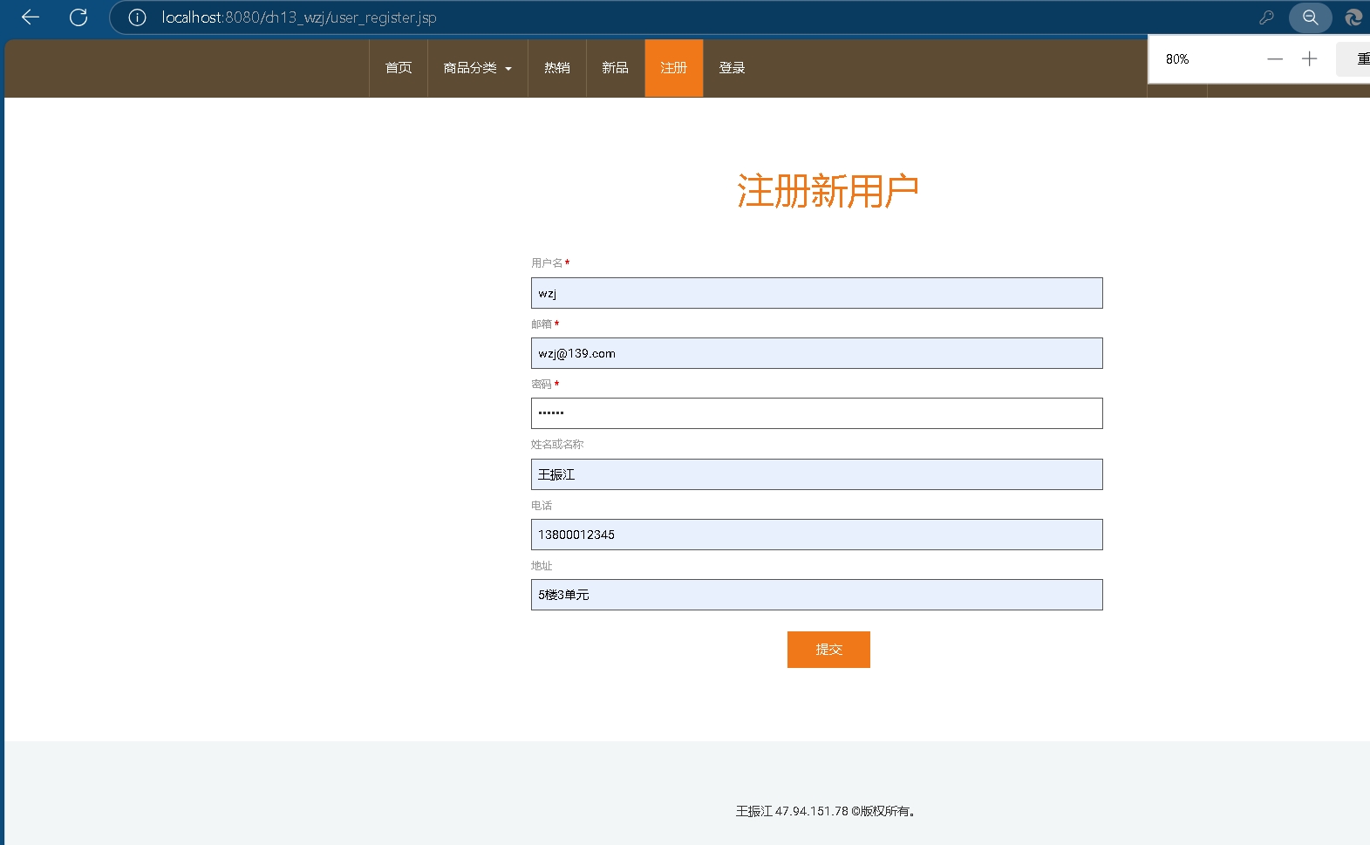Select the 姓名或名称 input field
Image resolution: width=1370 pixels, height=845 pixels.
[x=816, y=474]
